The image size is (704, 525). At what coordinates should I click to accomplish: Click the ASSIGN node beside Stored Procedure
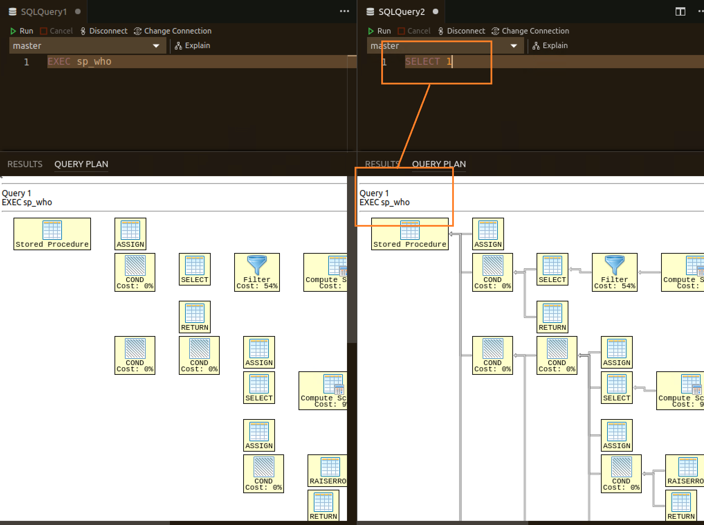[x=130, y=234]
